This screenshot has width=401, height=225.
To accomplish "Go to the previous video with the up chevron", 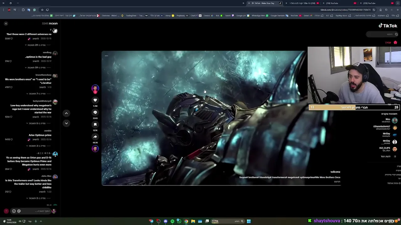I will (66, 113).
